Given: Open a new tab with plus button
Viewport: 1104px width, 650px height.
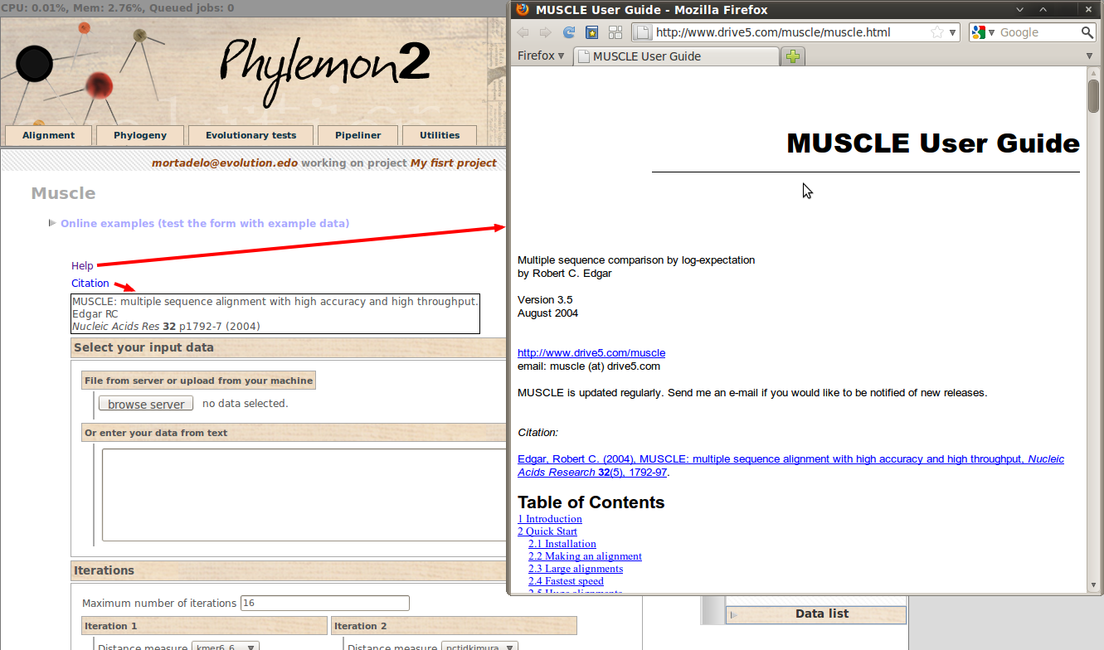Looking at the screenshot, I should coord(794,56).
